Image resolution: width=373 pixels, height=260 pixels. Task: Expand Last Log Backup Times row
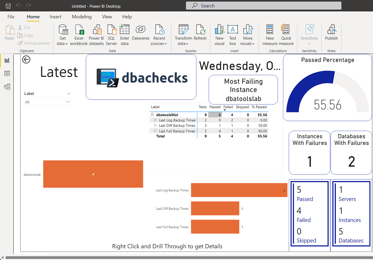point(155,120)
